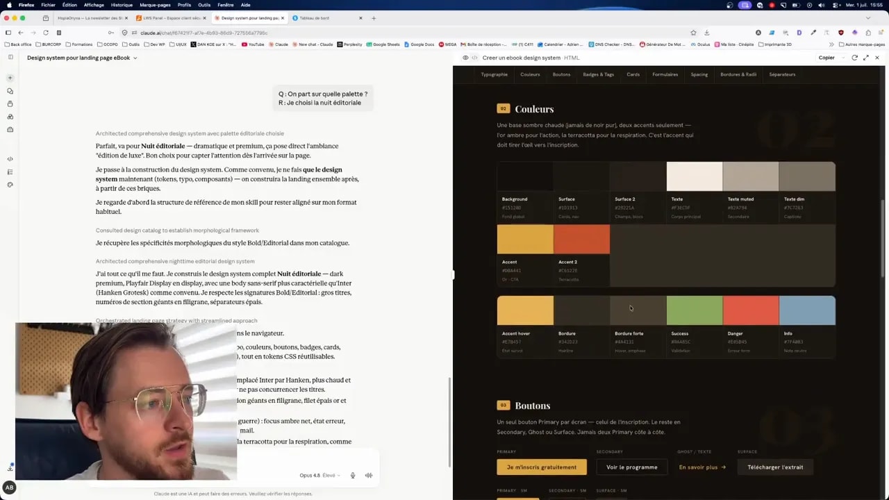Screen dimensions: 889x500
Task: Open the briefcase icon in Claude sidebar
Action: 10,129
